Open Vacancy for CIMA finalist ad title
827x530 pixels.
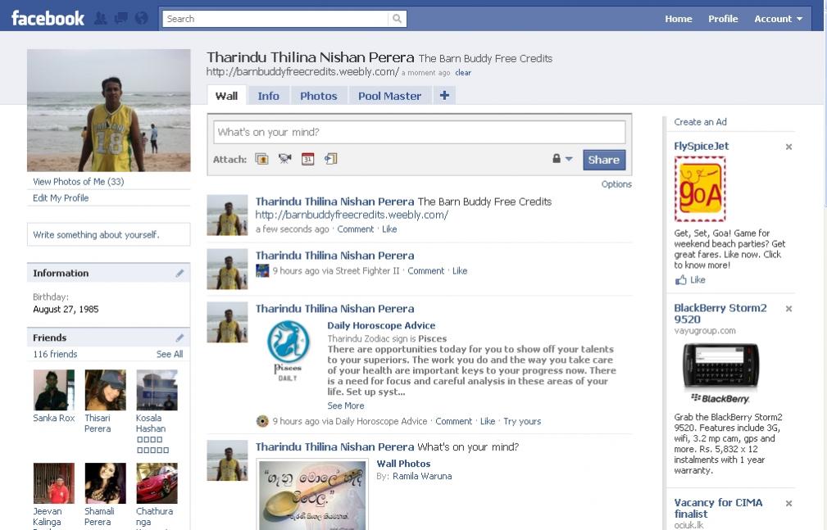tap(718, 509)
